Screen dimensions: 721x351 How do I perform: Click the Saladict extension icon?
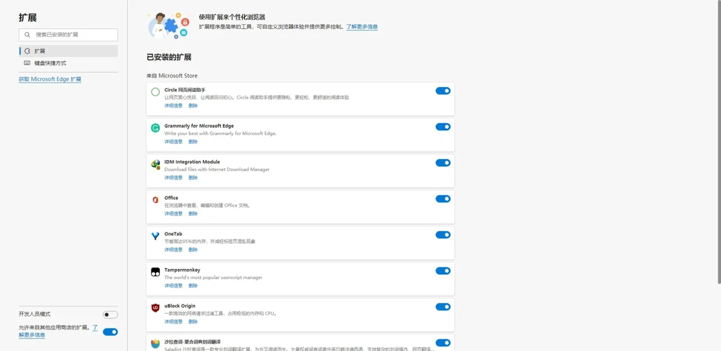tap(156, 344)
